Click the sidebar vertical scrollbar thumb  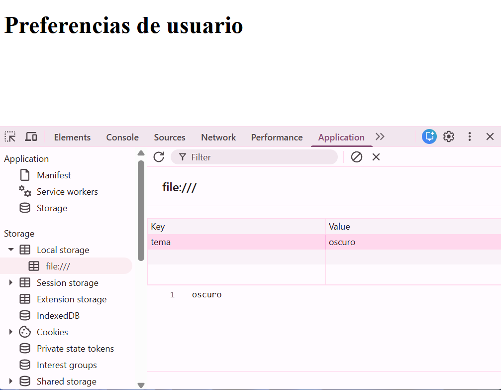click(x=141, y=211)
